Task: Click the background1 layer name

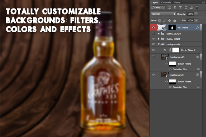Action: coord(177,75)
